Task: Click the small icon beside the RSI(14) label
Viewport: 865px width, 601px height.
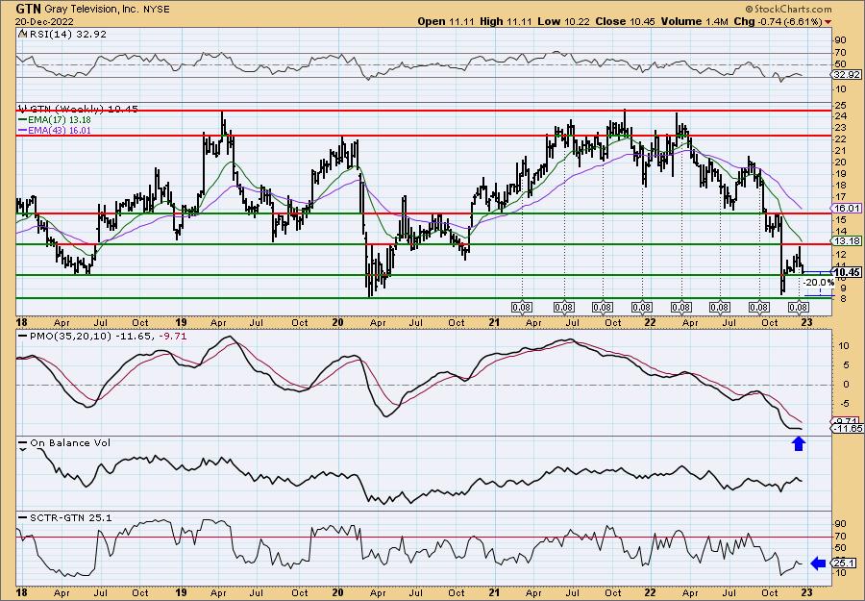Action: point(22,34)
